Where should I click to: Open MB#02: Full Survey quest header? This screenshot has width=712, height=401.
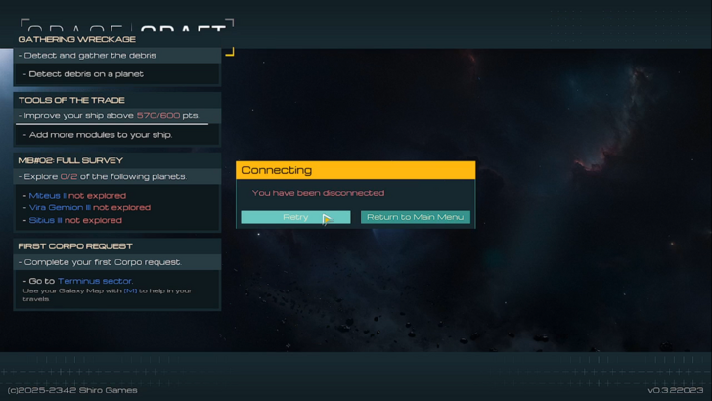point(117,160)
